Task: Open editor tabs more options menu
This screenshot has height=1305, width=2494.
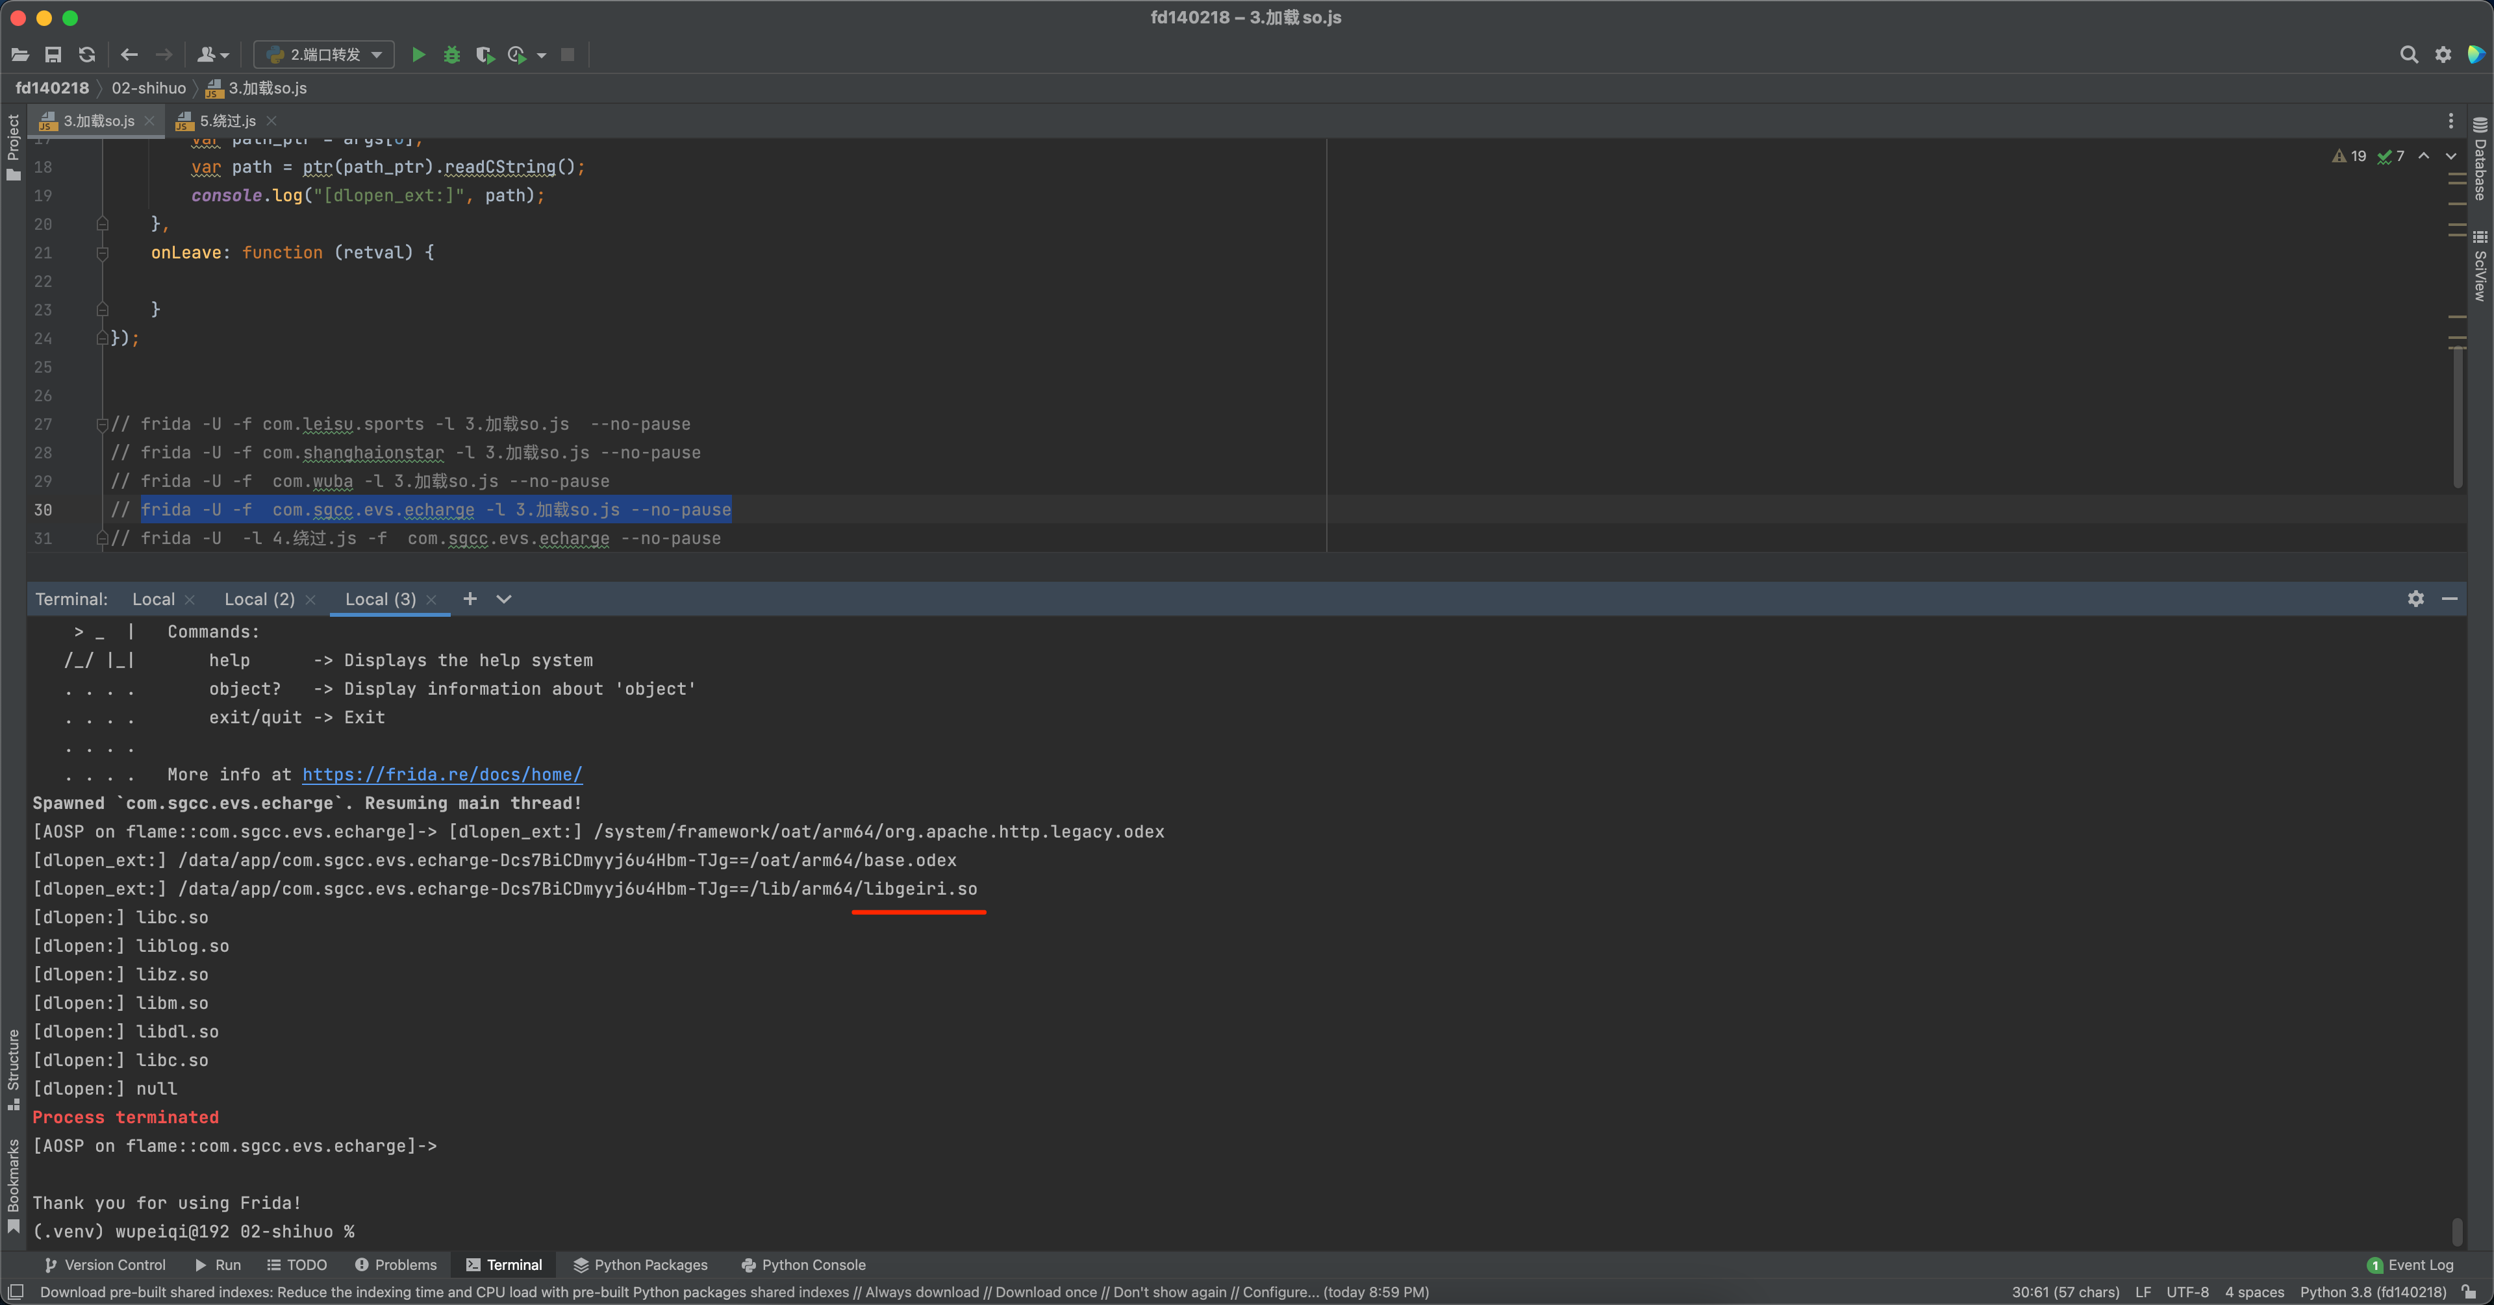Action: click(x=2450, y=121)
